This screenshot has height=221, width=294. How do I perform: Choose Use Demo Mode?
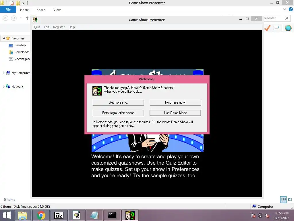pyautogui.click(x=175, y=113)
